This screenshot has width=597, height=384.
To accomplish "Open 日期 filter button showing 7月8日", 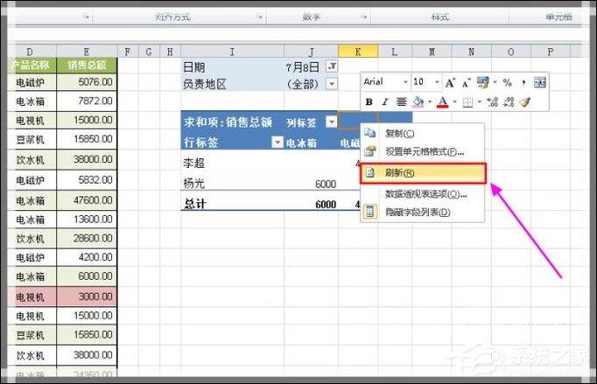I will [332, 66].
